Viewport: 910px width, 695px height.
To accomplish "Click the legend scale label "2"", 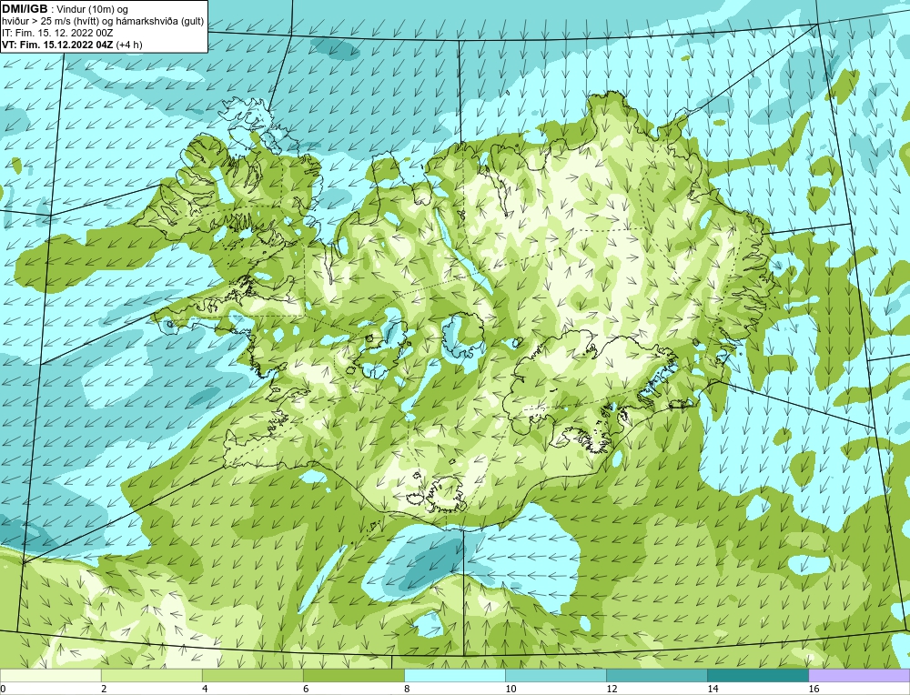I will [x=104, y=689].
